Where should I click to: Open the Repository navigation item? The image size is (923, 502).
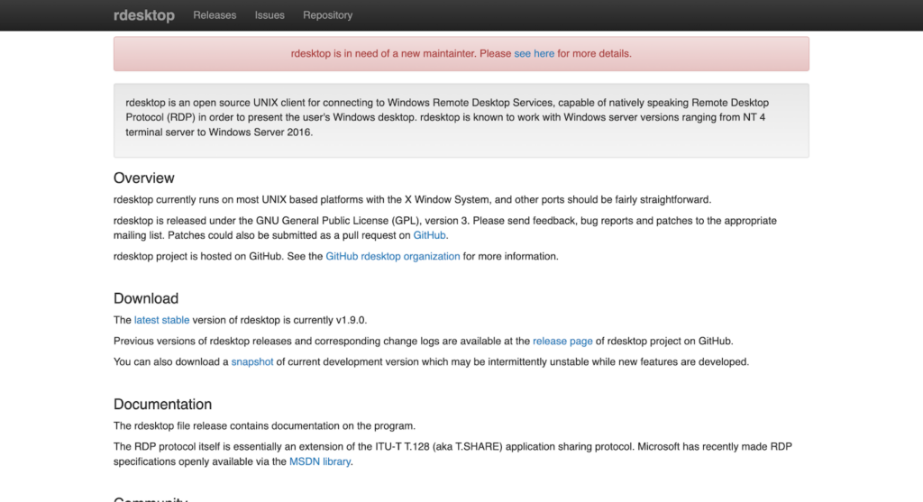[327, 15]
